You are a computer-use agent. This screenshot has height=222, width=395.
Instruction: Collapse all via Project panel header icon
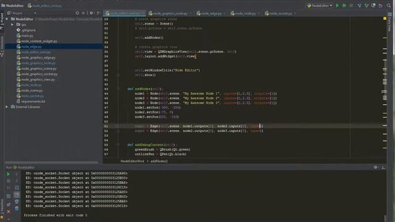tap(83, 13)
